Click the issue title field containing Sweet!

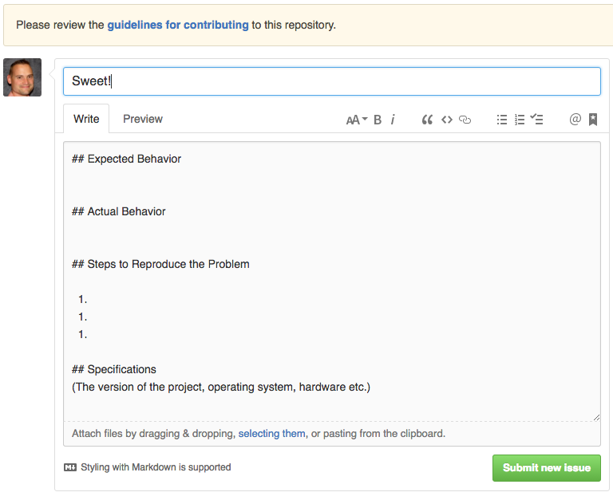331,81
